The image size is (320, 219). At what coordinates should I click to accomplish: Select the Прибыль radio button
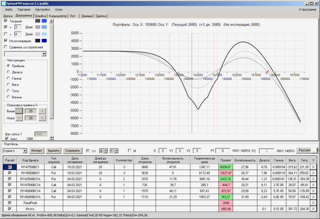pyautogui.click(x=8, y=66)
